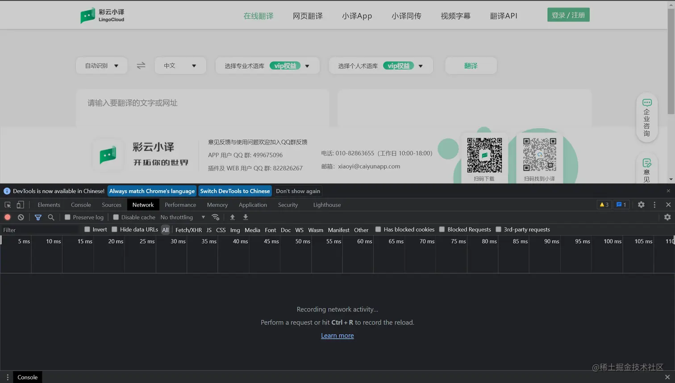Open 翻译API in the top navigation

tap(504, 16)
